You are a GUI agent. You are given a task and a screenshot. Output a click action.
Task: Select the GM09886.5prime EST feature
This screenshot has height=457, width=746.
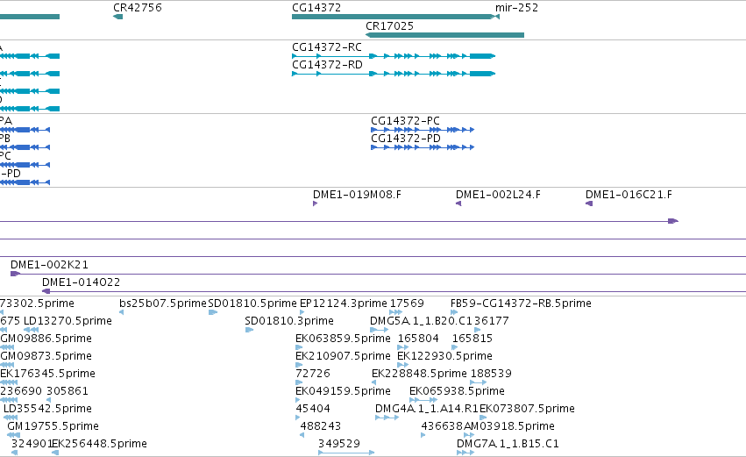(x=7, y=347)
